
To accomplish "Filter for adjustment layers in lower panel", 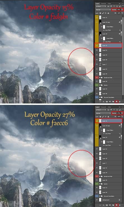I will [x=111, y=110].
